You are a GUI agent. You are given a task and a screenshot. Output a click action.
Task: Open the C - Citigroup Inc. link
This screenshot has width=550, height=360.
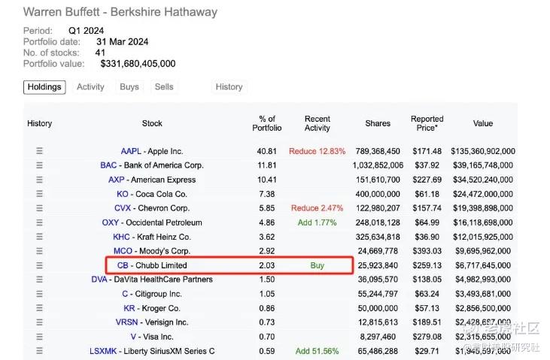point(152,294)
